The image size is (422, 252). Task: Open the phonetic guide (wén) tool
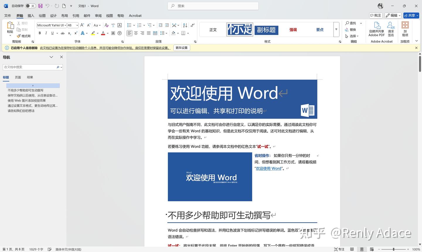tap(113, 25)
